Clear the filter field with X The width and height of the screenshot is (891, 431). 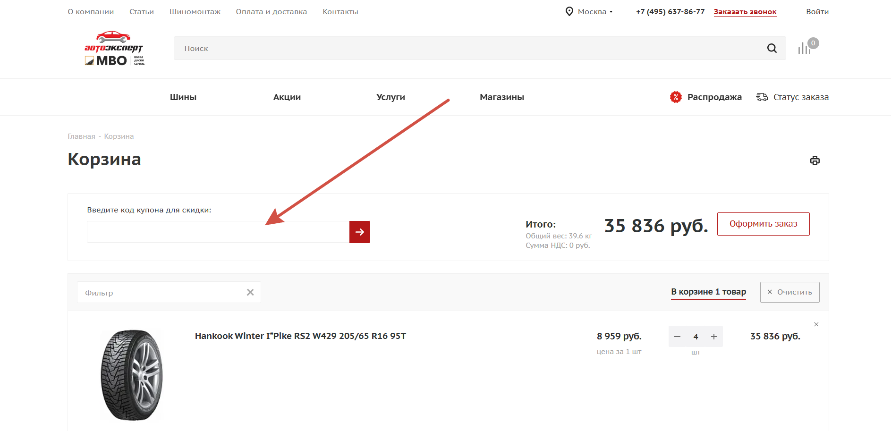coord(250,292)
